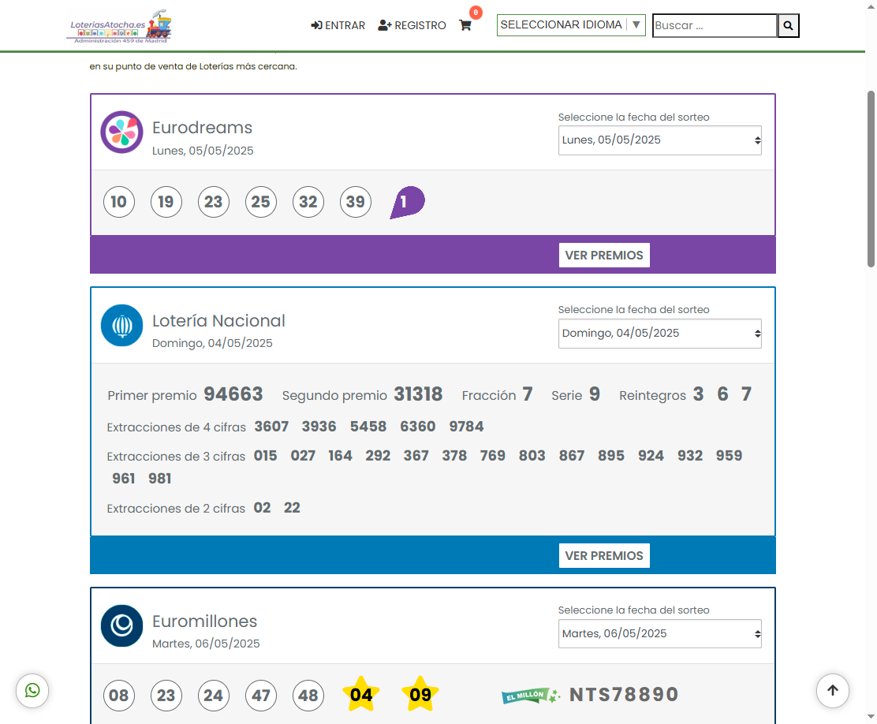Click Euromillones yellow star 04

[x=361, y=694]
